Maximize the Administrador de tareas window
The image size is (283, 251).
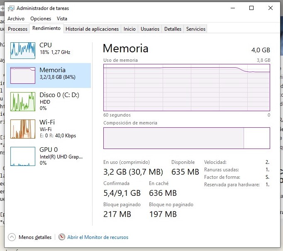coord(251,8)
